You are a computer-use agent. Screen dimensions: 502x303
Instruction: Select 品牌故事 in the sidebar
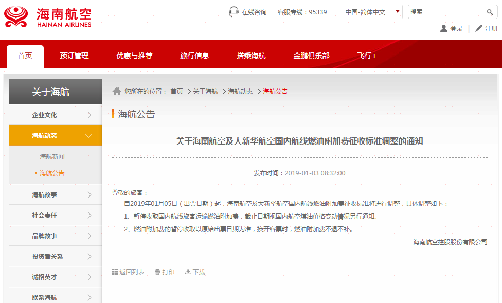(x=45, y=236)
